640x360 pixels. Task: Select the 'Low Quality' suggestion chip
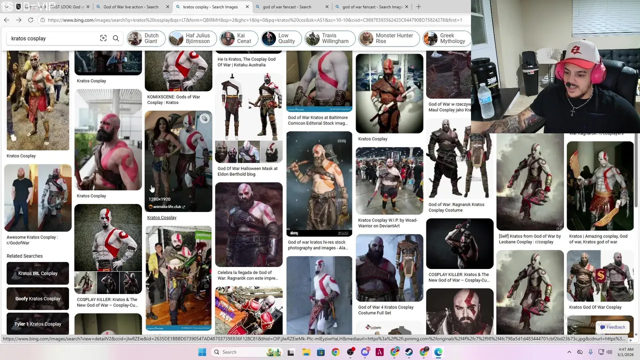[281, 38]
